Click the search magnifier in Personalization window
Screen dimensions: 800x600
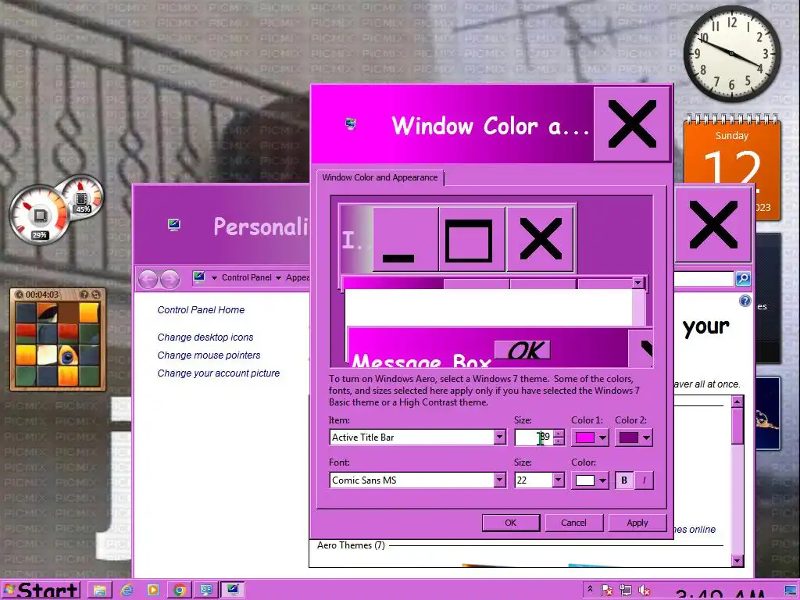tap(743, 279)
